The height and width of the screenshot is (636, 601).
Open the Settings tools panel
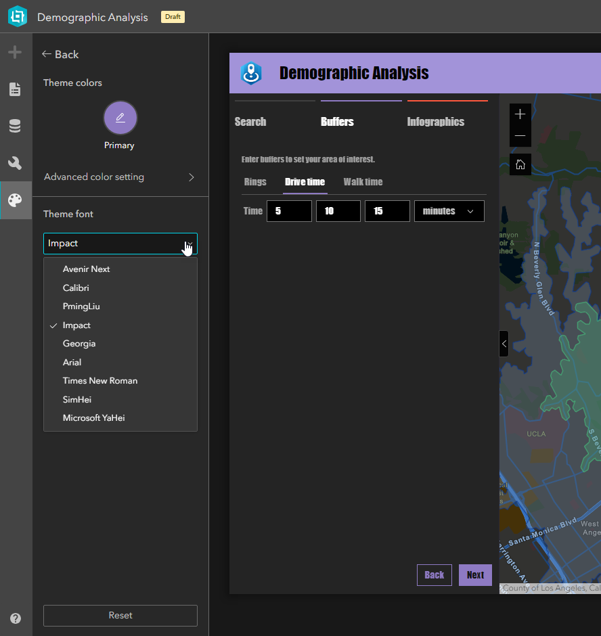16,162
